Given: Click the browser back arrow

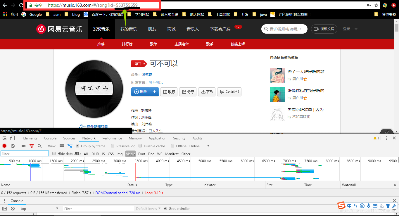Looking at the screenshot, I should tap(5, 5).
